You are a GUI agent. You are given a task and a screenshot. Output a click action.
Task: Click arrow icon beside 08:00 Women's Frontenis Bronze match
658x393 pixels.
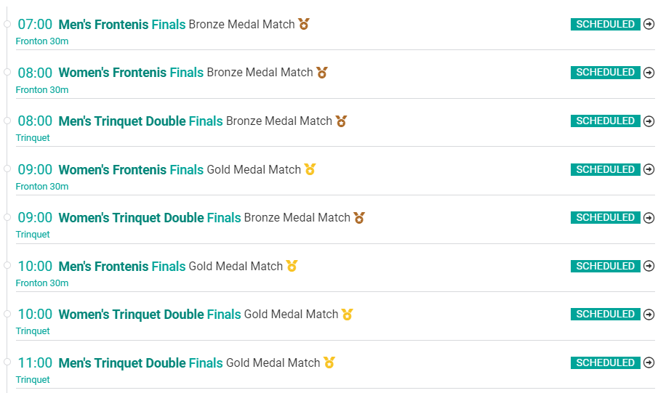pos(649,73)
